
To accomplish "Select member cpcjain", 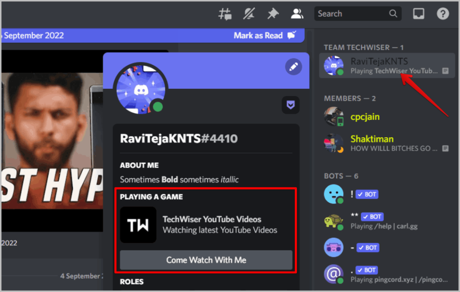I will pos(387,117).
